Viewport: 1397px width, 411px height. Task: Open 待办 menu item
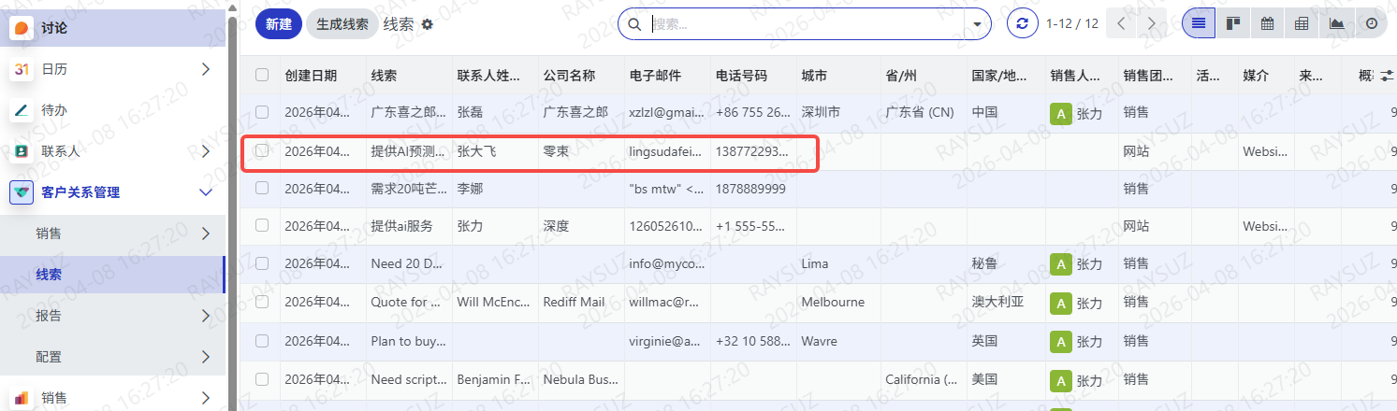click(112, 110)
